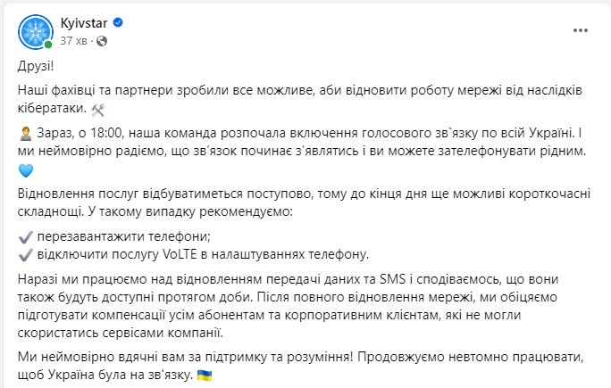Open the three-dot post options menu
This screenshot has width=611, height=388.
click(x=581, y=30)
